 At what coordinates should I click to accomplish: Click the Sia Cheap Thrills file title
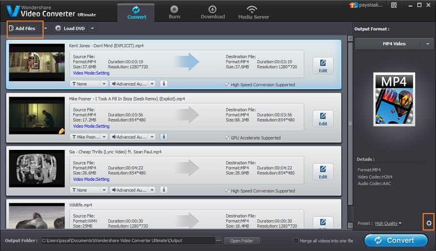[x=115, y=152]
